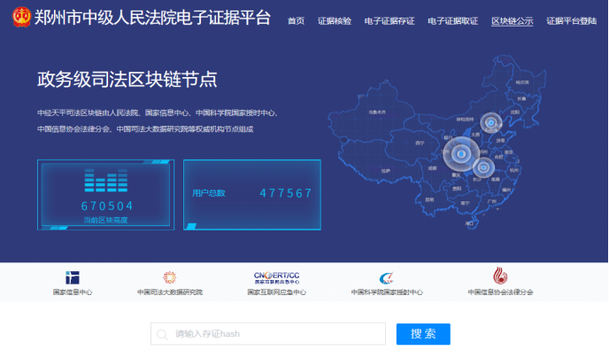Click the 拉萨 label on the map

coord(385,171)
